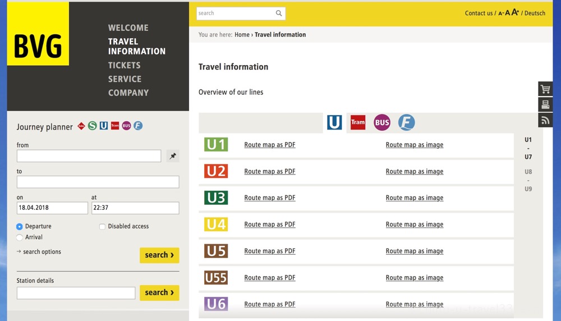This screenshot has height=321, width=561.
Task: Open U55 Route map as PDF
Action: 270,277
